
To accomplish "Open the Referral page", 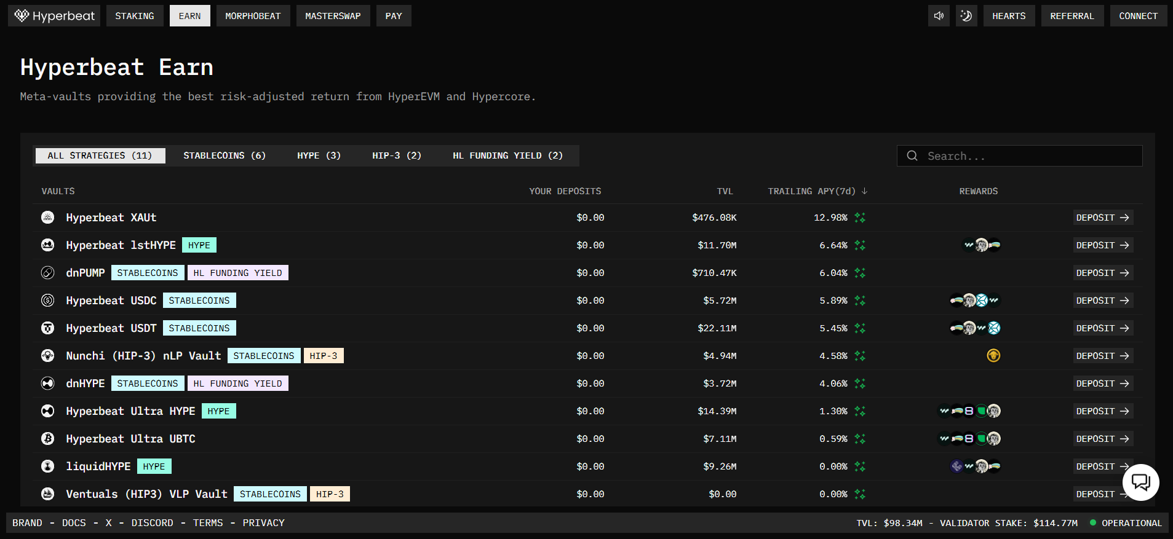I will (x=1072, y=16).
